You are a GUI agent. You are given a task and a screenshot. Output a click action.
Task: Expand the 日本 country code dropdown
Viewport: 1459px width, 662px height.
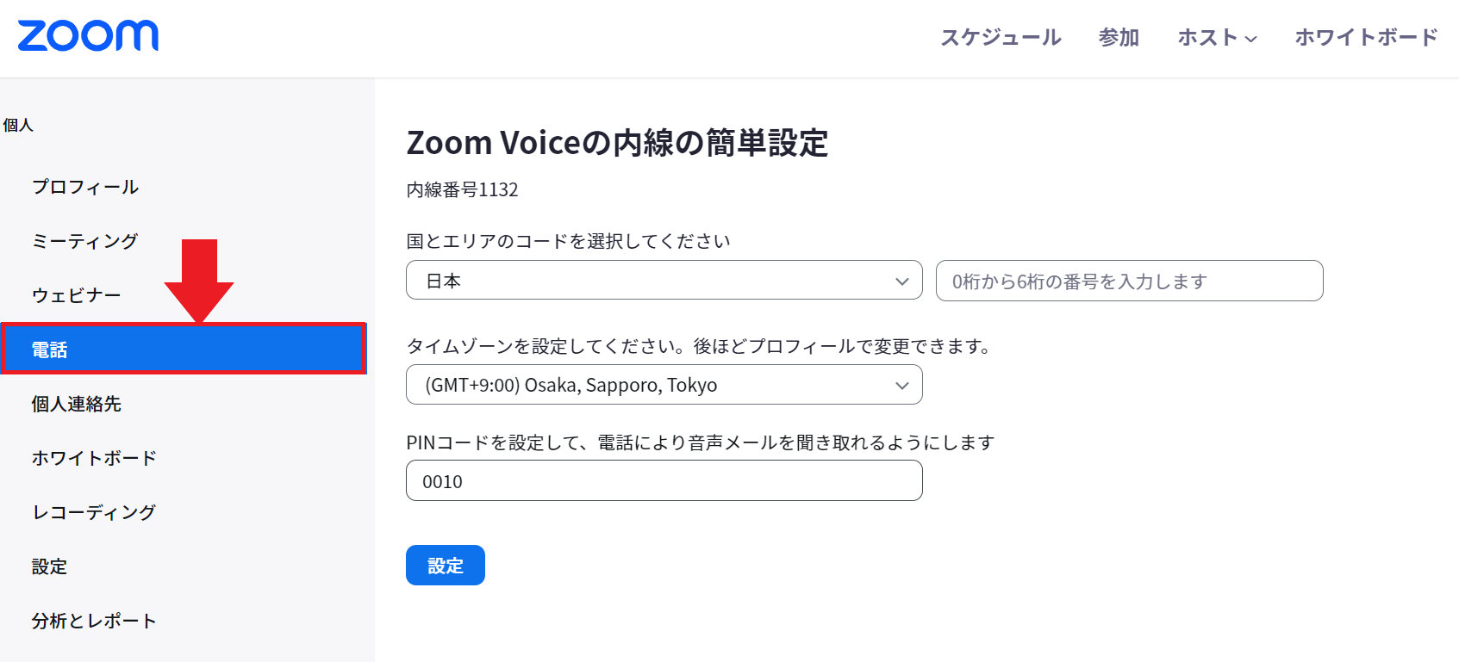click(664, 281)
